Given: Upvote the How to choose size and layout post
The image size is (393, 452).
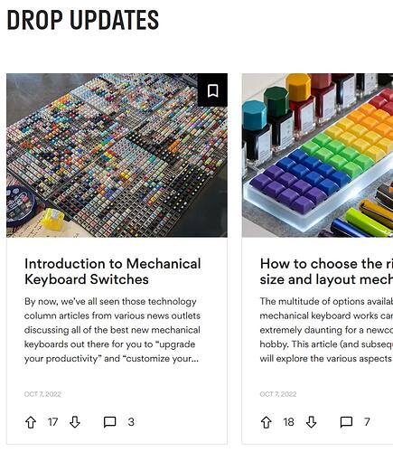Looking at the screenshot, I should [267, 422].
